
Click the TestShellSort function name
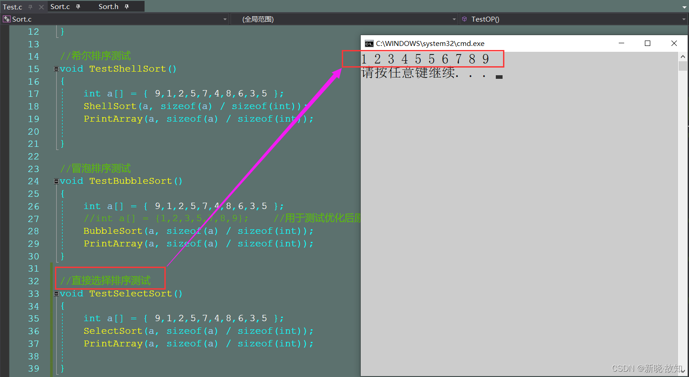click(127, 69)
